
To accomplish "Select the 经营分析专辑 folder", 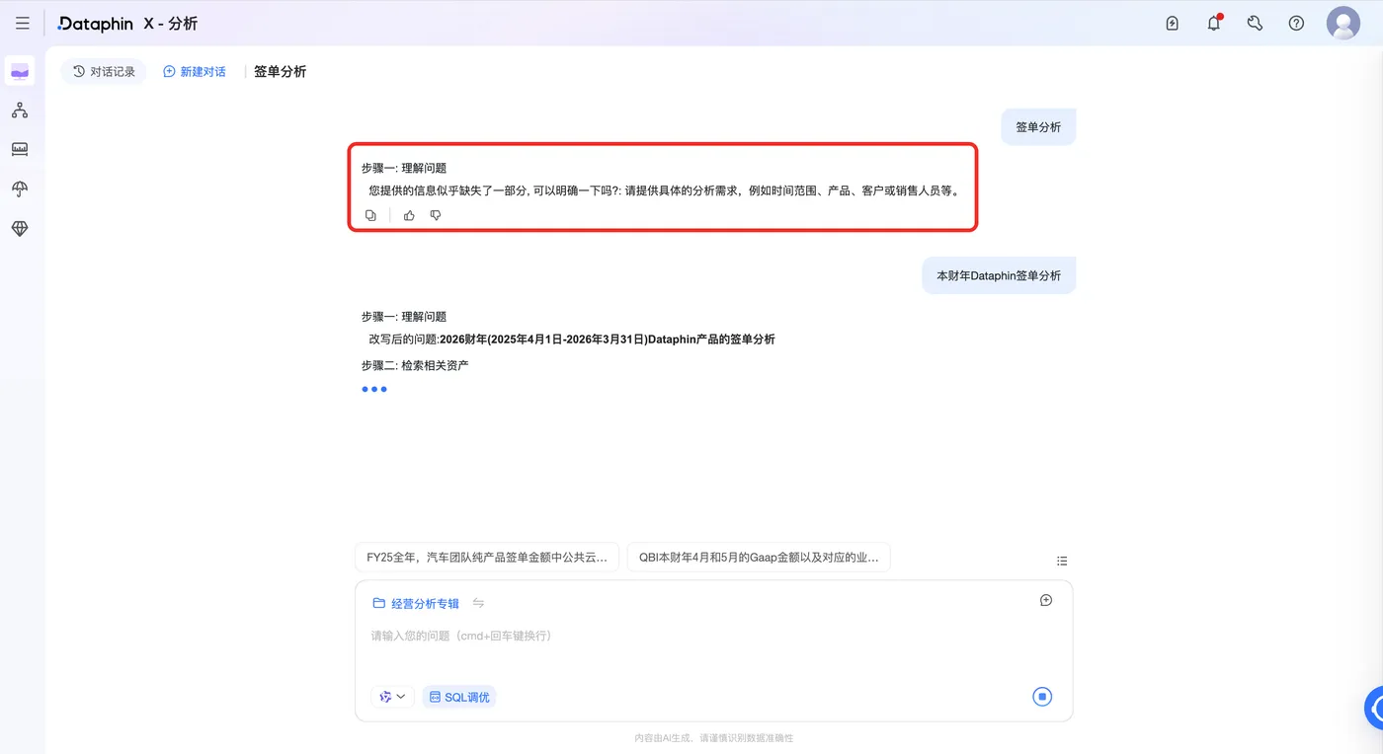I will pos(416,603).
